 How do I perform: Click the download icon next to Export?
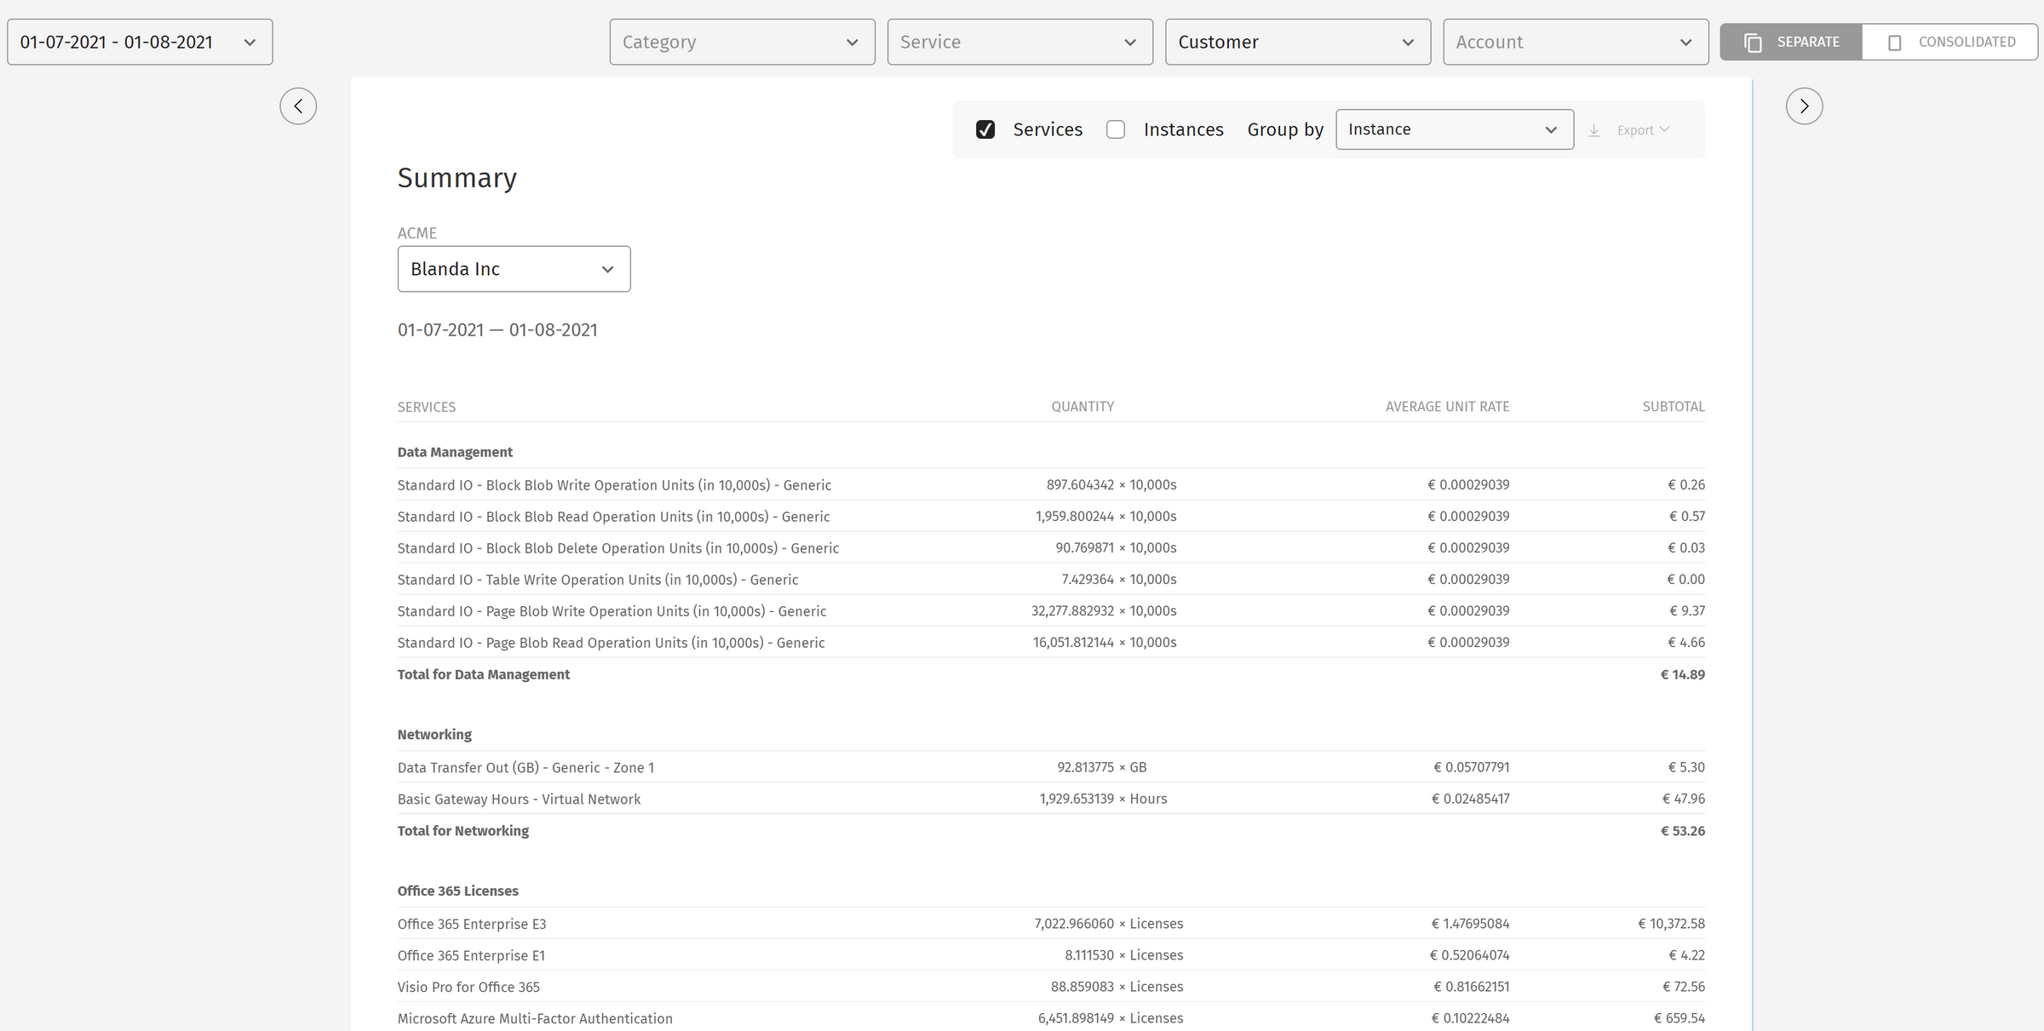coord(1593,129)
